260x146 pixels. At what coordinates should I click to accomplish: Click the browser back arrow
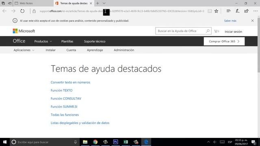click(4, 11)
